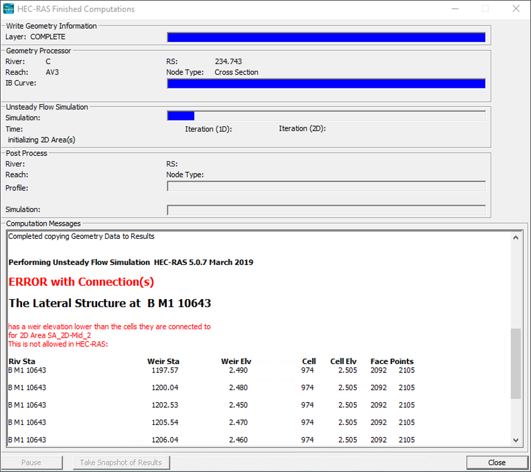Click the Post Process Simulation progress bar

pos(326,210)
